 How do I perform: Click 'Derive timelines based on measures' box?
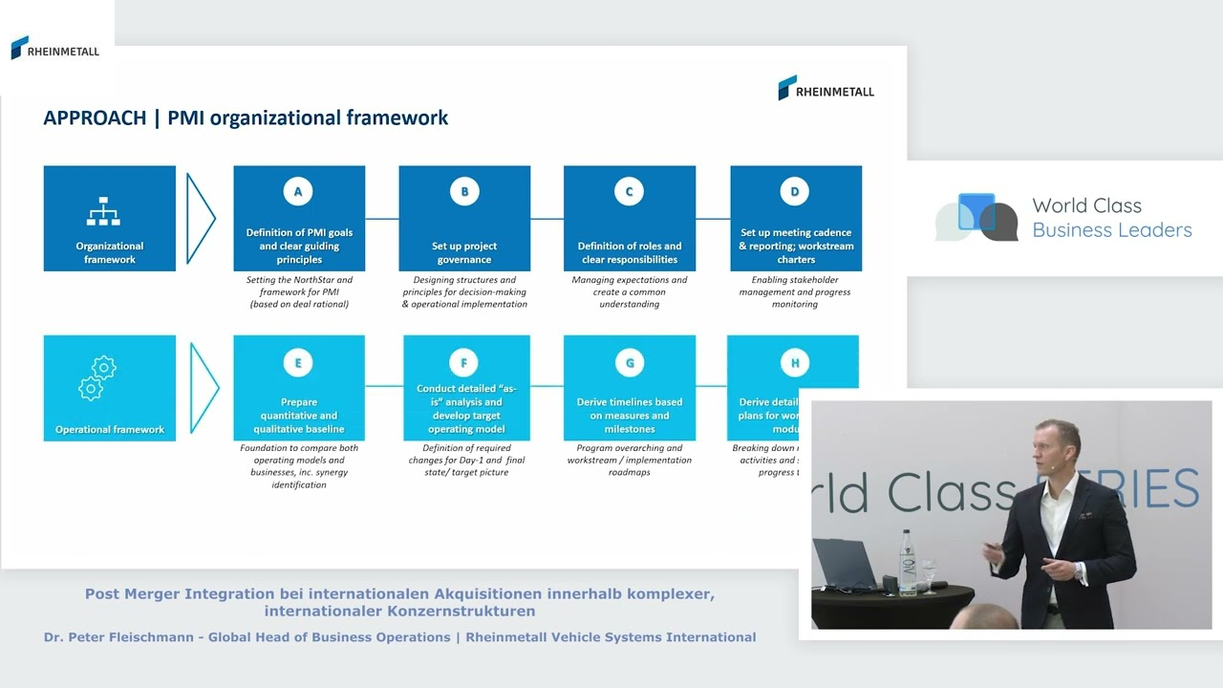click(x=630, y=388)
